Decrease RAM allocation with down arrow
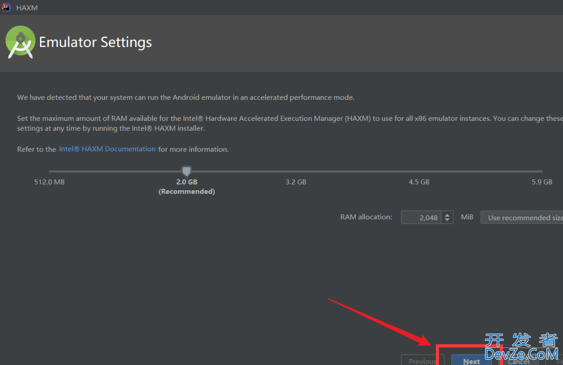The image size is (563, 365). click(x=447, y=220)
